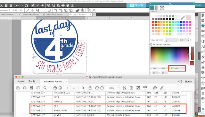Click the DESIGN button
The image size is (205, 117).
pyautogui.click(x=137, y=5)
